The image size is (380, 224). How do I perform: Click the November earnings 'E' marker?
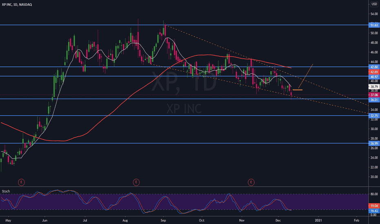[251, 182]
